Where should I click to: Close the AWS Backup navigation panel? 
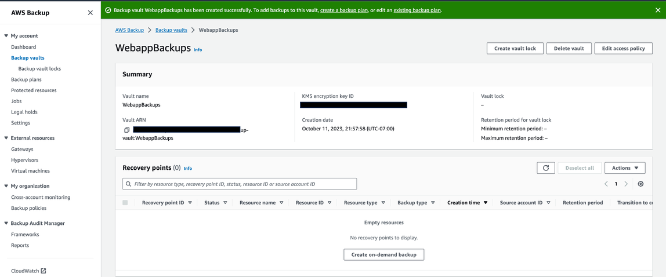[90, 13]
